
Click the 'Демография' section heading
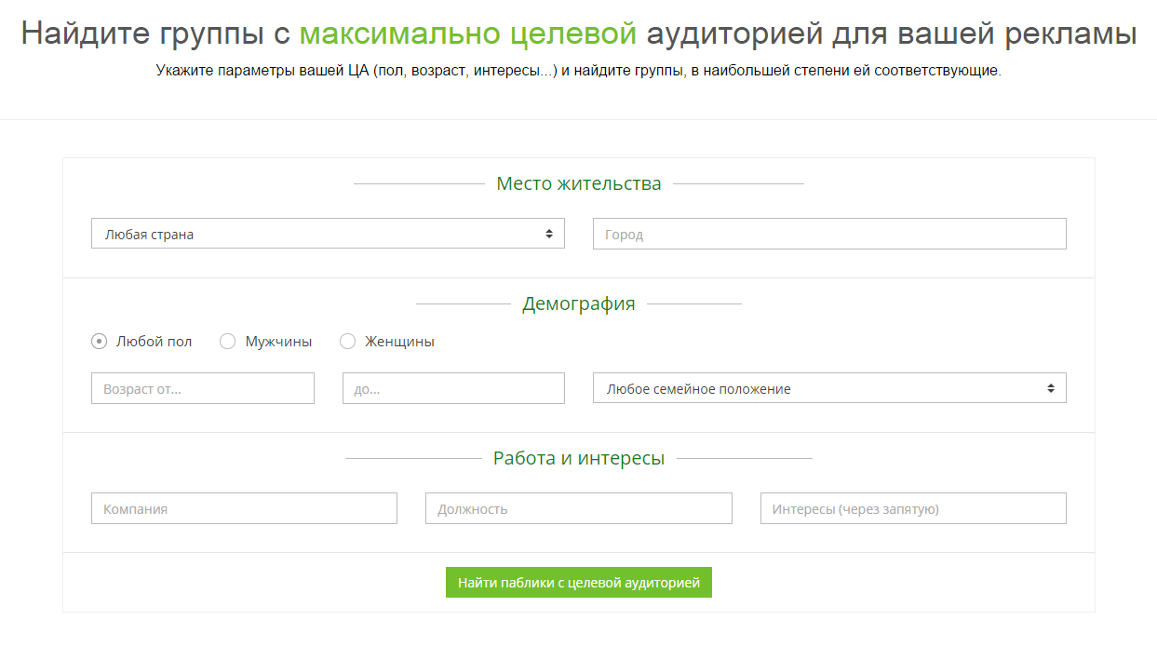click(x=578, y=303)
